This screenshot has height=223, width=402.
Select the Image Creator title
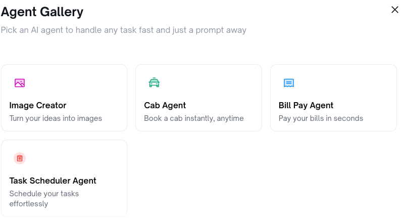pos(38,105)
